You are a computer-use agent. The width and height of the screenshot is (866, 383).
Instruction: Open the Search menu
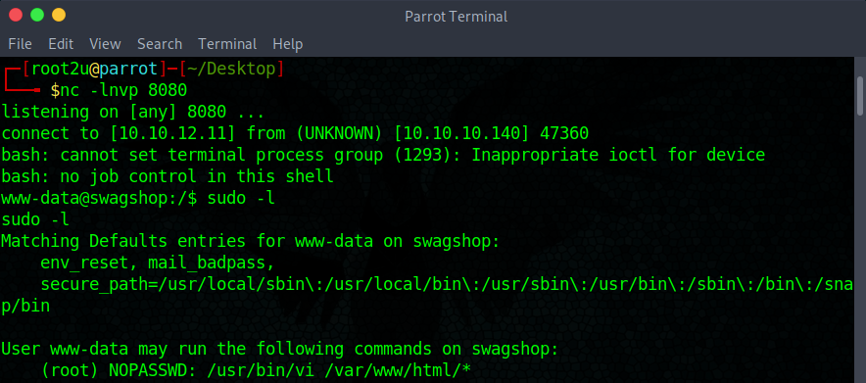tap(160, 44)
